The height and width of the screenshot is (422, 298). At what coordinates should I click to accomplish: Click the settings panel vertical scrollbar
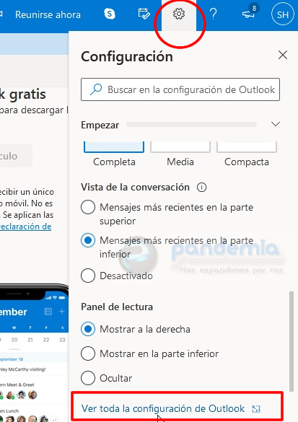tap(292, 341)
